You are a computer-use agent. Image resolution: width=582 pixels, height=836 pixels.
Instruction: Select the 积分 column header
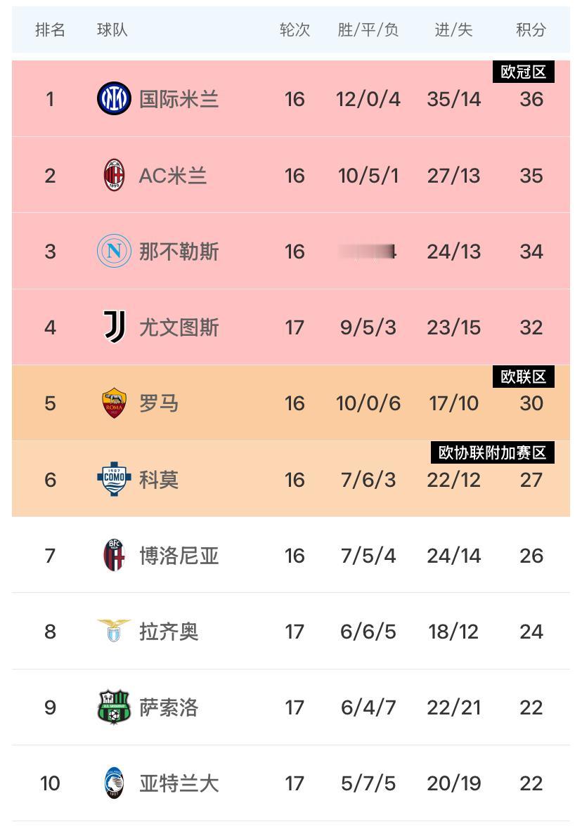(531, 30)
